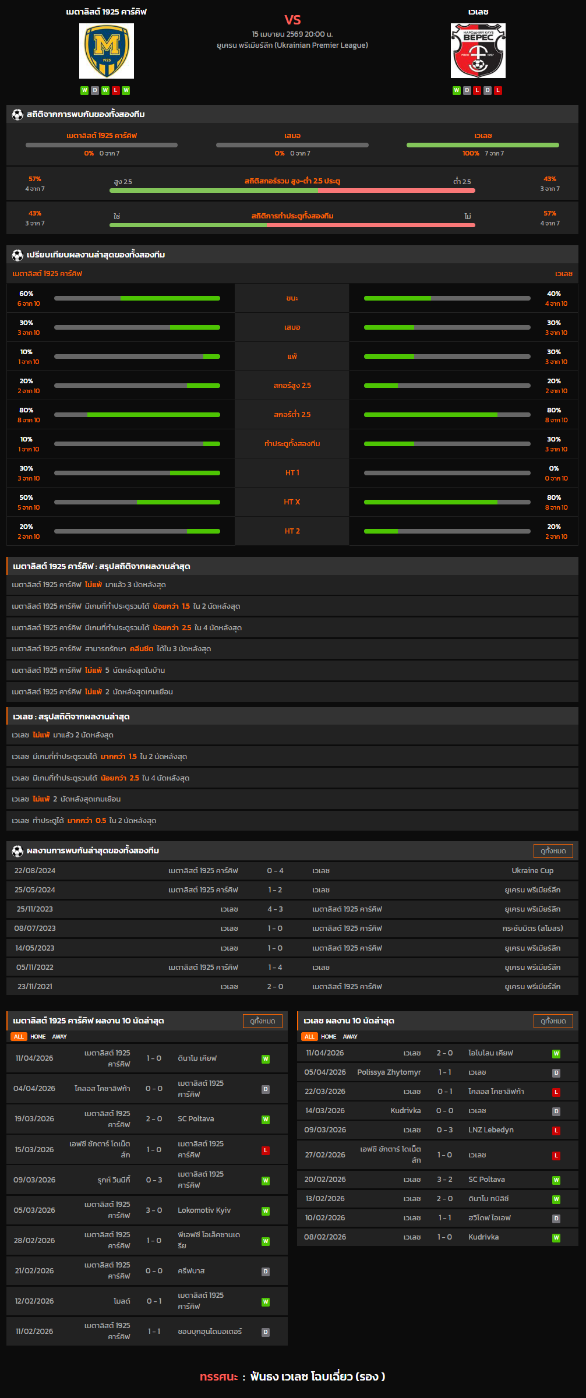Click Veres 100% head-to-head win bar

[482, 145]
